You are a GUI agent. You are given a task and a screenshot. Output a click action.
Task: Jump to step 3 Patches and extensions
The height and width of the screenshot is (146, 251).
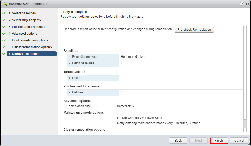click(x=29, y=27)
